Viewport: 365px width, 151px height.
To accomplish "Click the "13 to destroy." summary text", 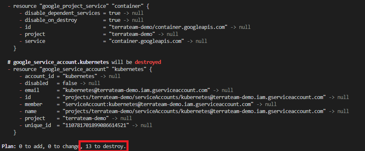I will tap(106, 146).
